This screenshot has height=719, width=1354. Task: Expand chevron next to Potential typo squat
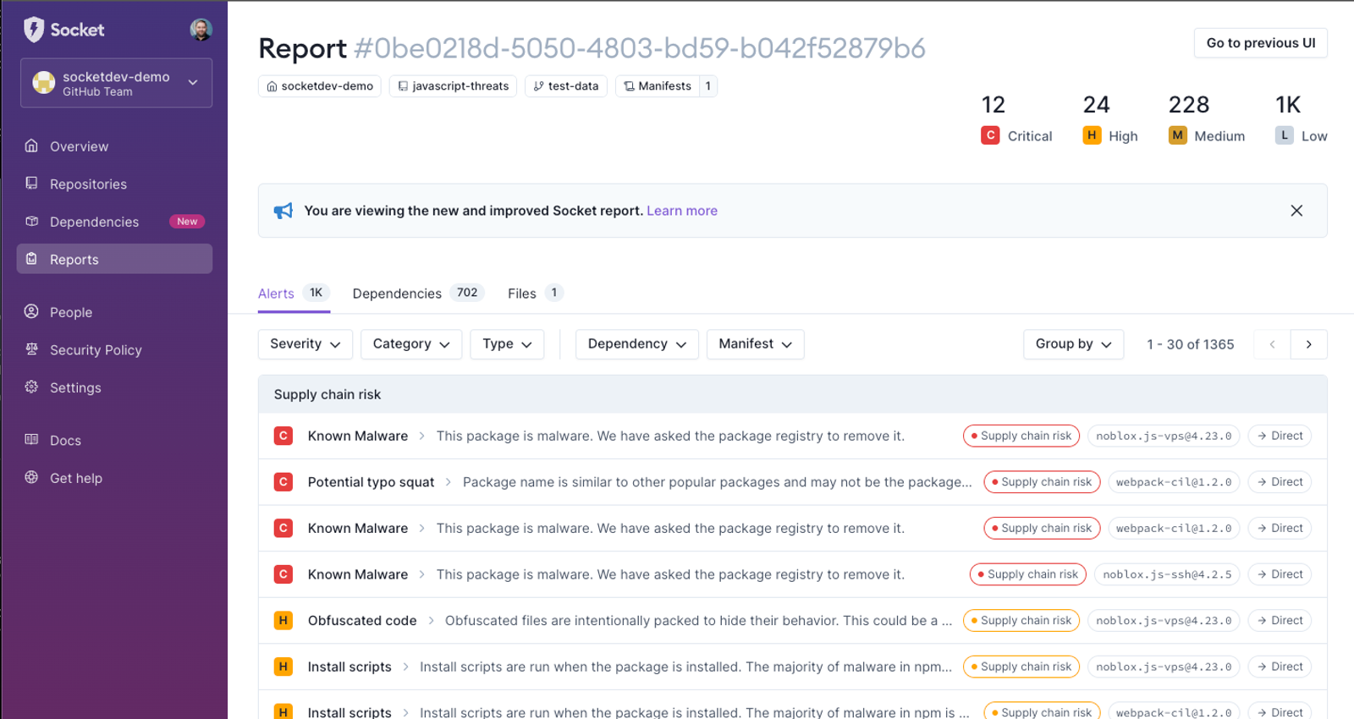click(449, 482)
